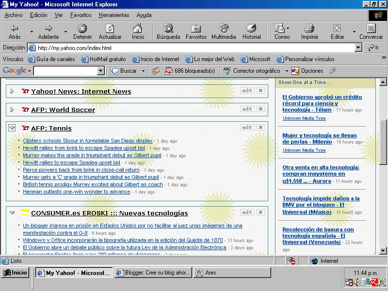Click the Editar toolbar button
The width and height of the screenshot is (388, 291).
click(x=337, y=32)
